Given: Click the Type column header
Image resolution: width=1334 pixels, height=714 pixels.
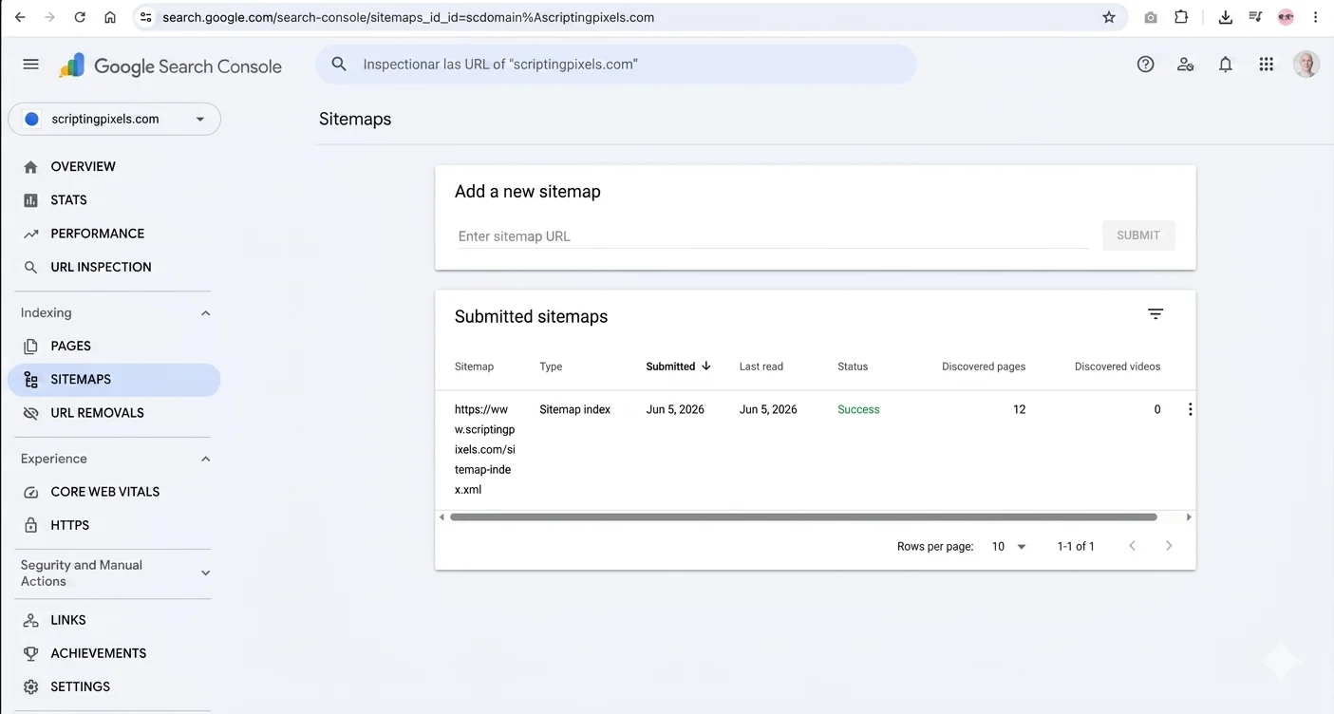Looking at the screenshot, I should 551,366.
